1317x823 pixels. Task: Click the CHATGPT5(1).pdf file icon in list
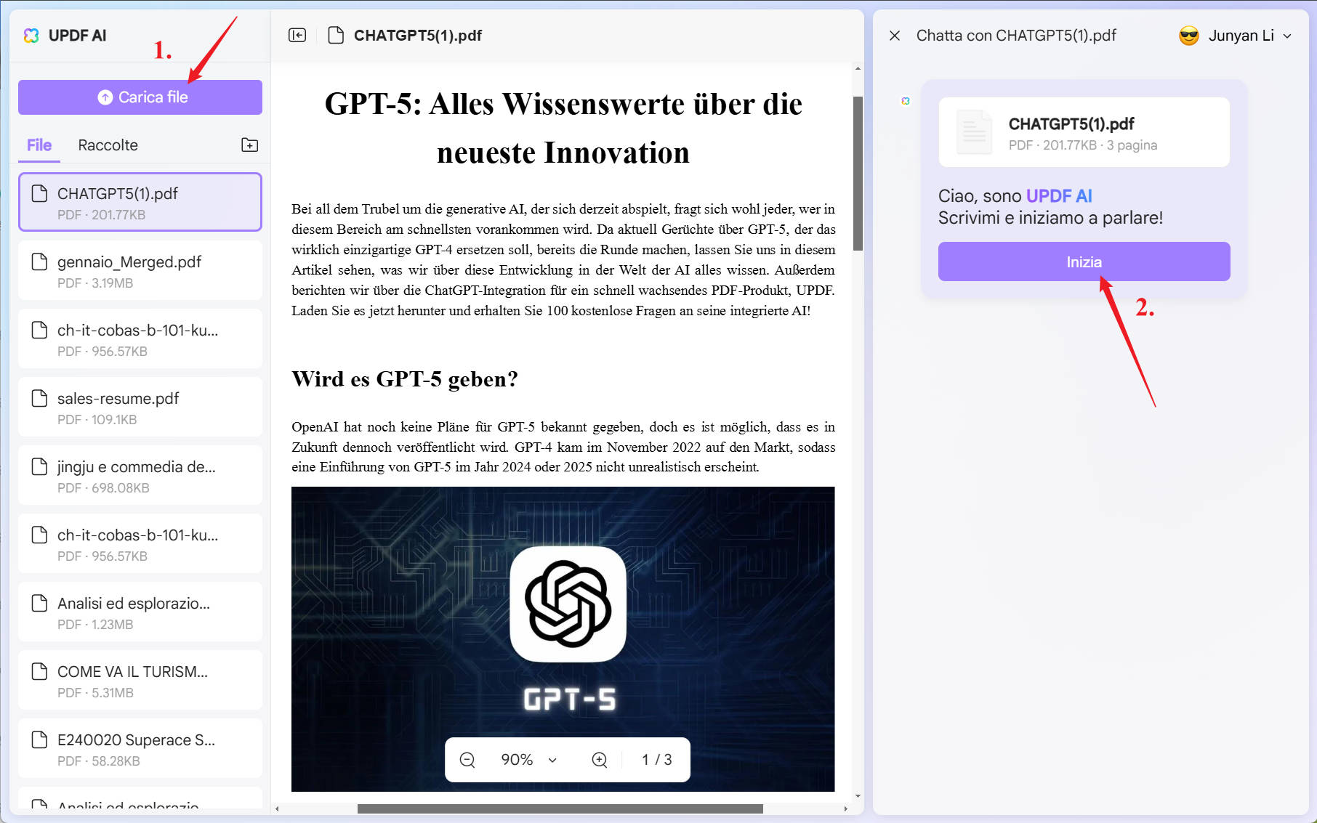(x=39, y=193)
